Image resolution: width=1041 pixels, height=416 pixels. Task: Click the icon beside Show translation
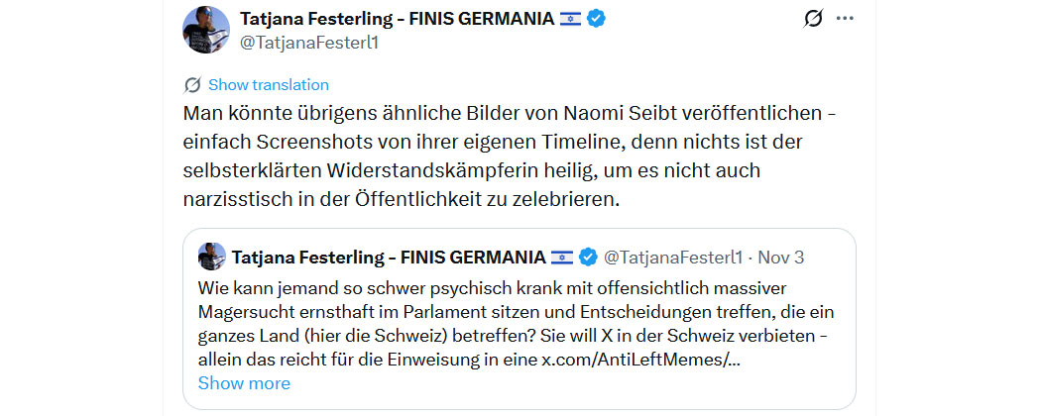[x=192, y=85]
